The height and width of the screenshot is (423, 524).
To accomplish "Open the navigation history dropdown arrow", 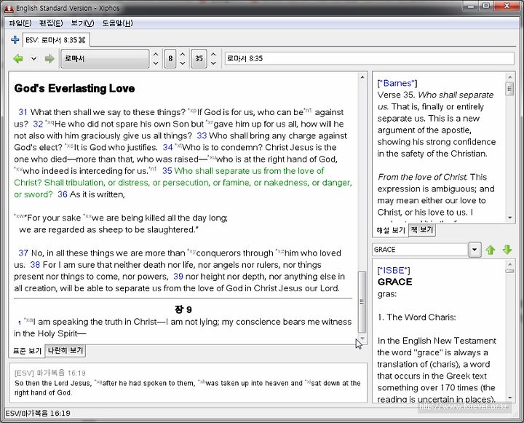I will [x=33, y=59].
